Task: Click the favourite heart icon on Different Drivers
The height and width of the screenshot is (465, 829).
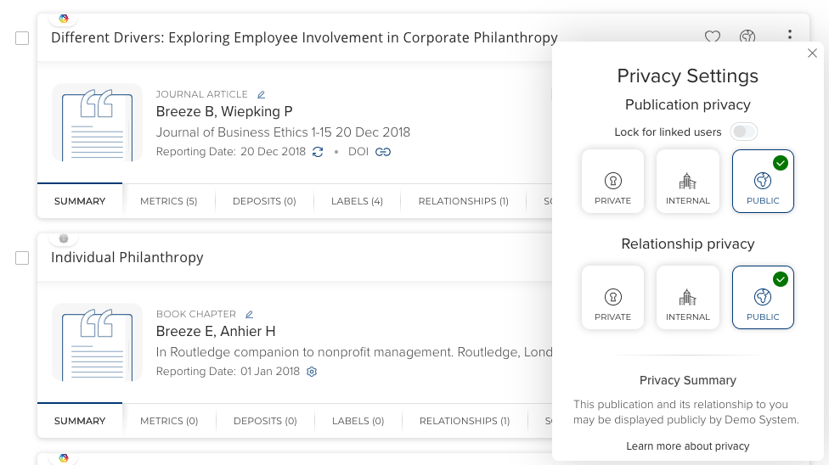Action: 713,37
